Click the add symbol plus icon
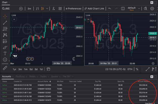The image size is (158, 104). 21,9
